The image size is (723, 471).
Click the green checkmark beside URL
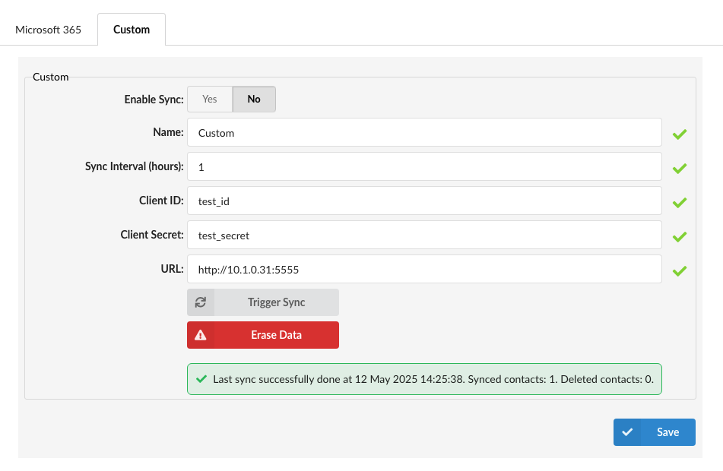(x=679, y=270)
